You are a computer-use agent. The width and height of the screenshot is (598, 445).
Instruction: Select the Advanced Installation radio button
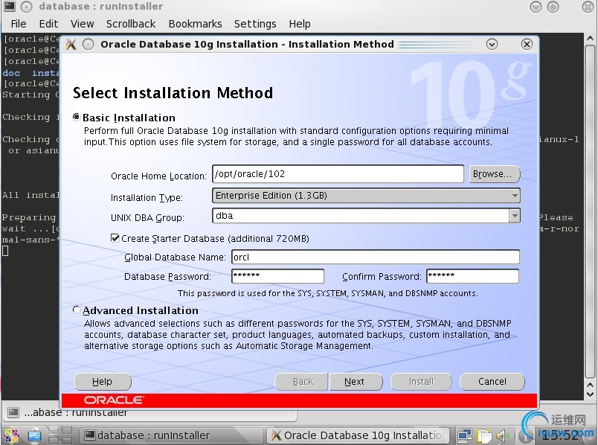click(x=77, y=310)
